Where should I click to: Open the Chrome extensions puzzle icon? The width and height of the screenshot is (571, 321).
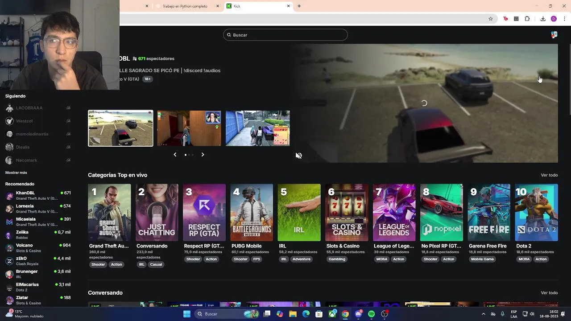point(527,19)
